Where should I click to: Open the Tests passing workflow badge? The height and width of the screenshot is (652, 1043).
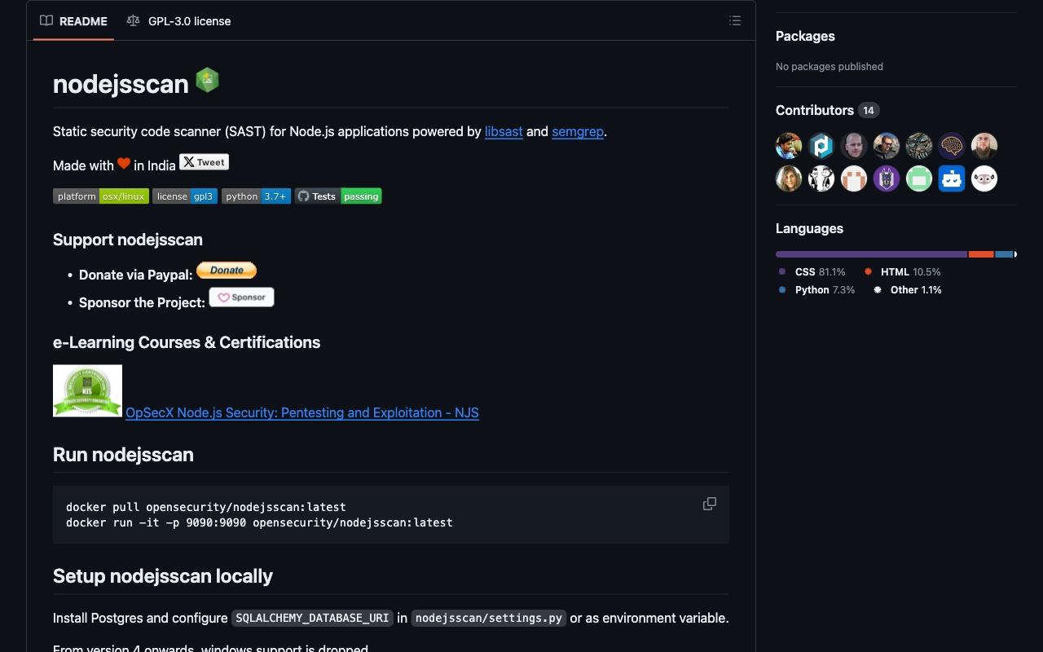pyautogui.click(x=338, y=196)
